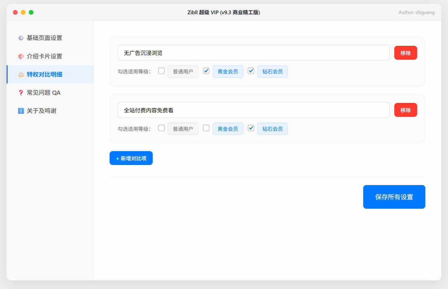Enable 普通用户 checkbox for 无广告沉浸浏览

(161, 71)
